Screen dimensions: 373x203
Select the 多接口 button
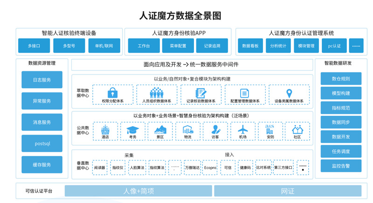pos(34,46)
